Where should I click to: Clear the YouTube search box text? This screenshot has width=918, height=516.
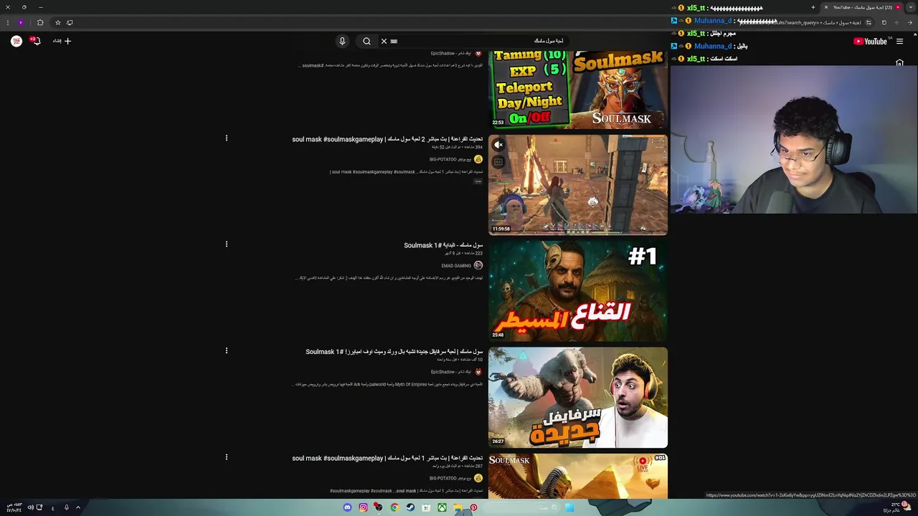(384, 41)
